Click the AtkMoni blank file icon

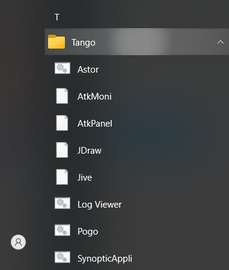pyautogui.click(x=62, y=96)
